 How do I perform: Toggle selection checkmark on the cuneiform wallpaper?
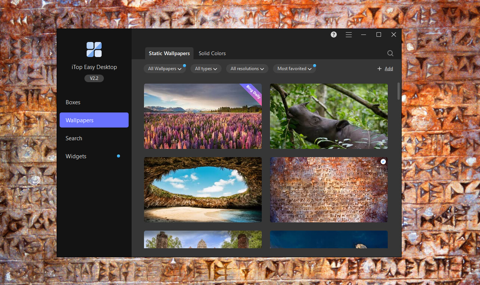(383, 161)
